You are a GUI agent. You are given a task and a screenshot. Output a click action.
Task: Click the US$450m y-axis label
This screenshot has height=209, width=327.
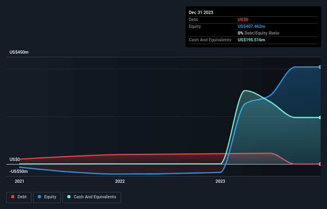[x=19, y=52]
